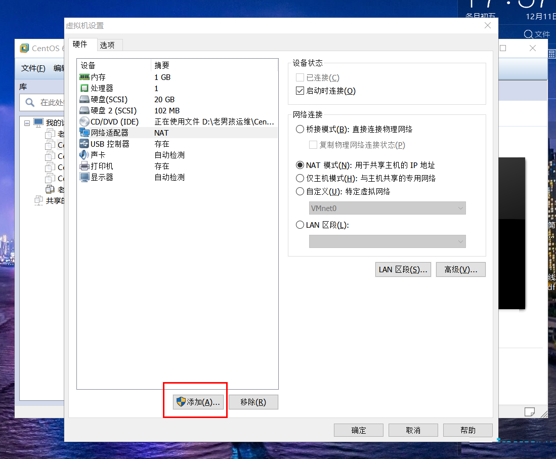Select the 内存 memory device icon
Screen dimensions: 556x459
(84, 77)
